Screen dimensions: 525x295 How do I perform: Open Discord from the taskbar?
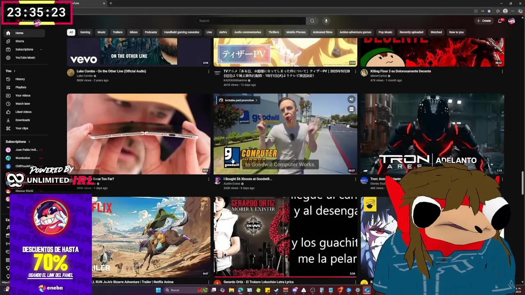tap(294, 290)
